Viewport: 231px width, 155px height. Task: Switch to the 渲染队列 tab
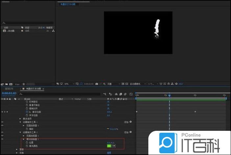[9, 89]
